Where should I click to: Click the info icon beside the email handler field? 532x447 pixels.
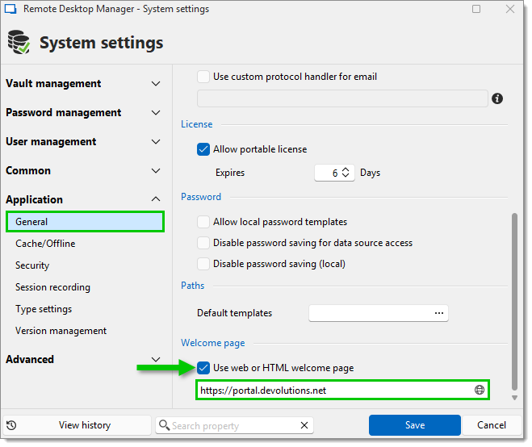pyautogui.click(x=497, y=98)
